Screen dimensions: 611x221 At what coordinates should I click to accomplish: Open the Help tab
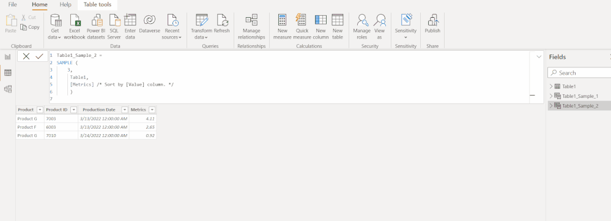pyautogui.click(x=65, y=5)
